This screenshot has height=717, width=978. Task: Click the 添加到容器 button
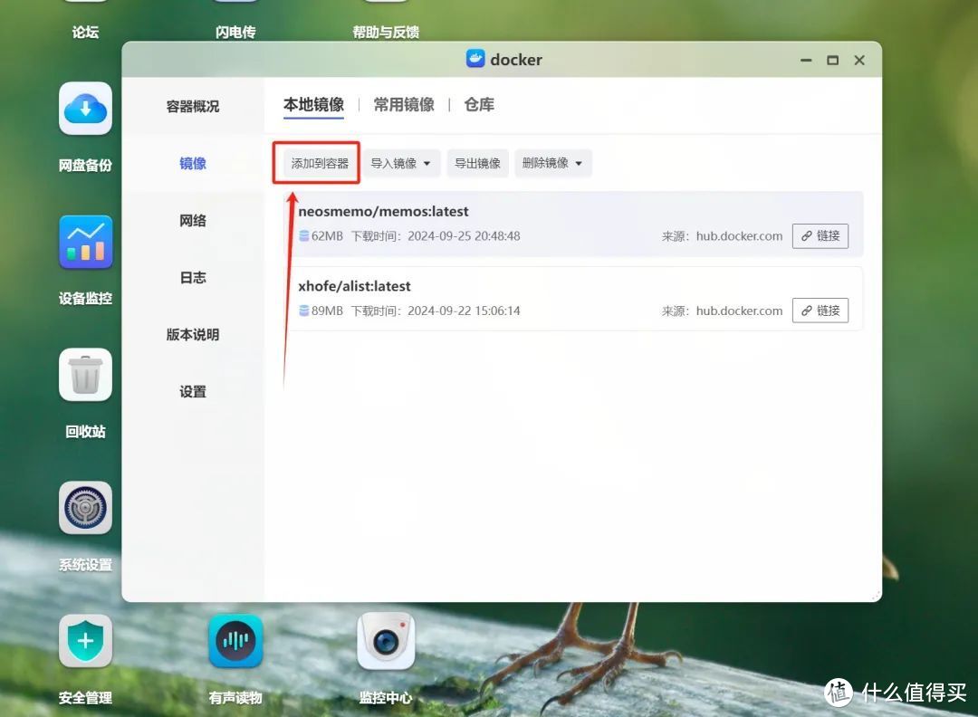[315, 163]
